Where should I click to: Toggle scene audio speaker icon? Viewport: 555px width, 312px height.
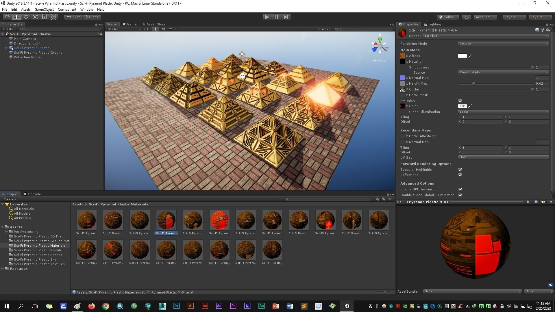pos(163,29)
